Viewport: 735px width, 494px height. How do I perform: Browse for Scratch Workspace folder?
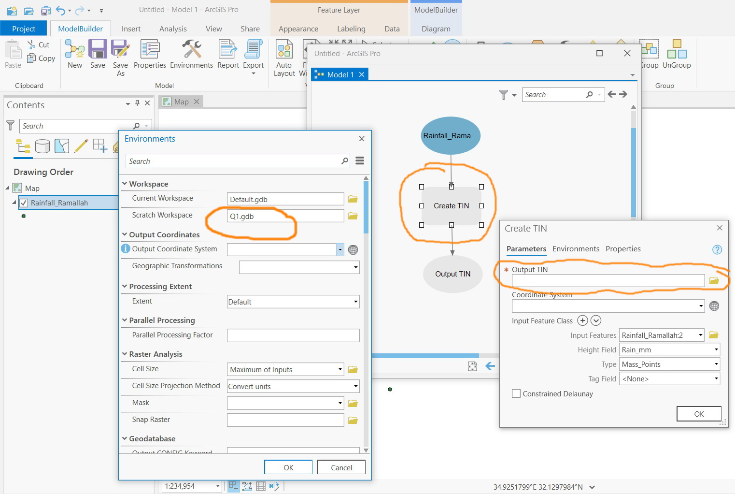click(x=353, y=216)
